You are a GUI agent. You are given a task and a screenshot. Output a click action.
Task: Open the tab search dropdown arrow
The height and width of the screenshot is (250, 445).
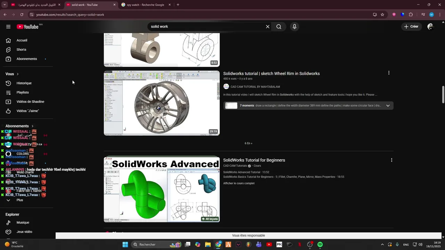coord(5,5)
